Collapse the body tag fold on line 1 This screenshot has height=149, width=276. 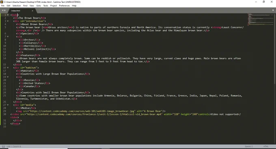[8, 15]
